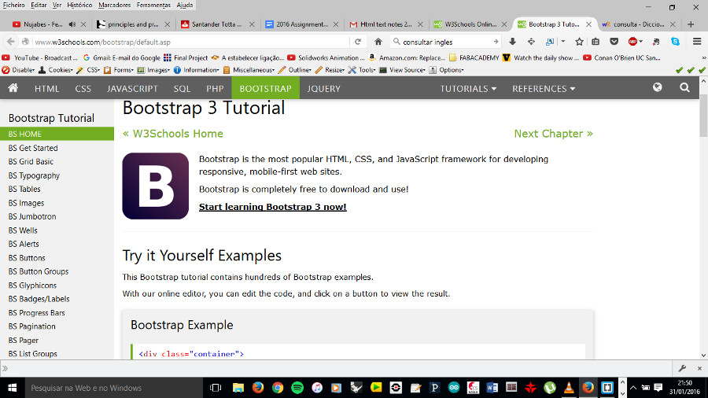The width and height of the screenshot is (708, 398).
Task: Expand the REFERENCES dropdown
Action: [x=544, y=88]
